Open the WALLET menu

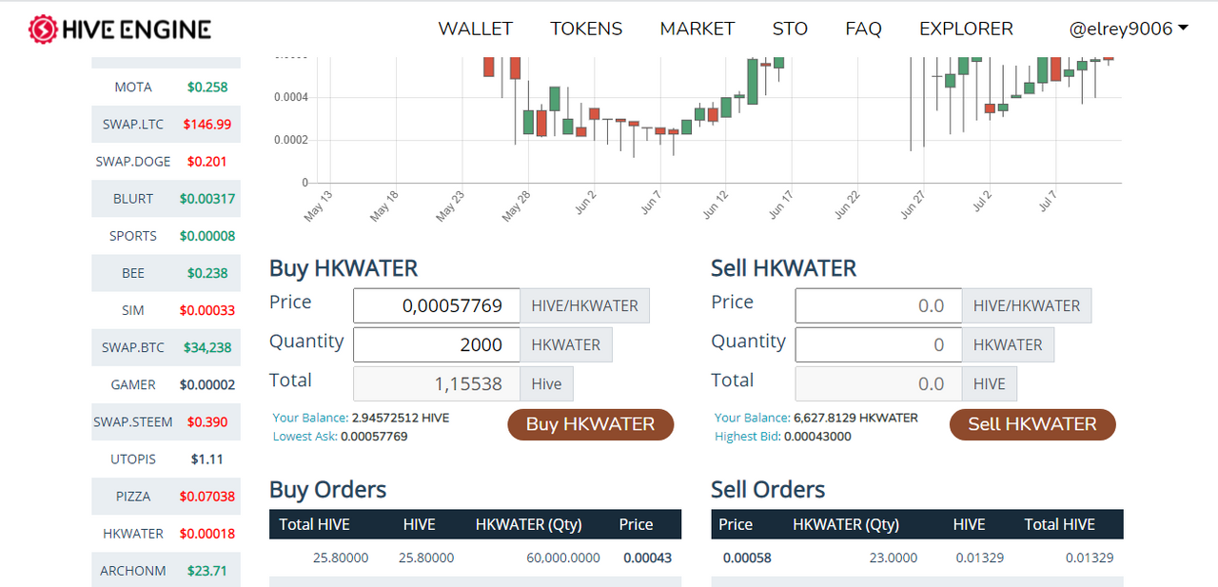[x=475, y=29]
